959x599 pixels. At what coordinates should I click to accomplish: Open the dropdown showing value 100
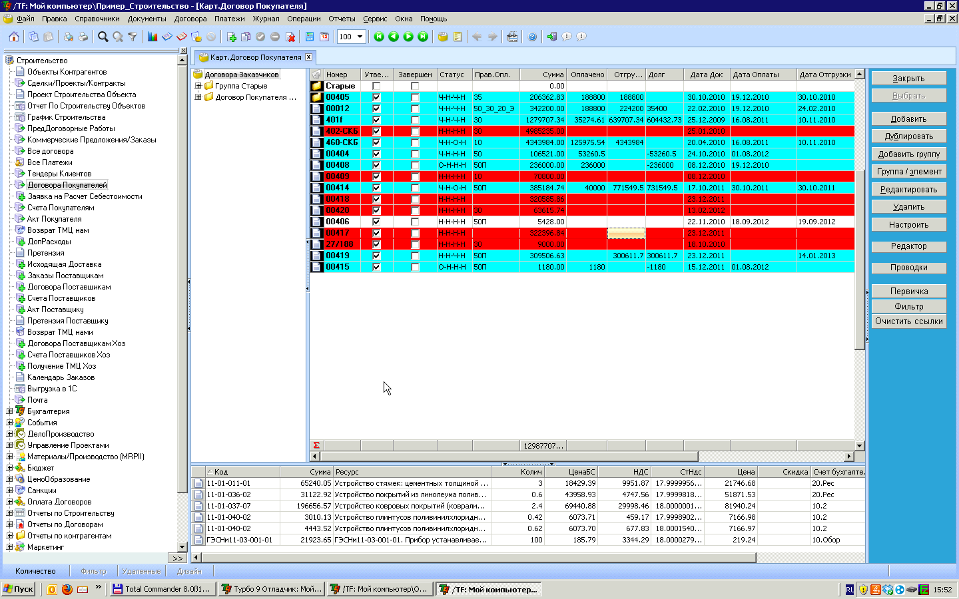click(360, 37)
